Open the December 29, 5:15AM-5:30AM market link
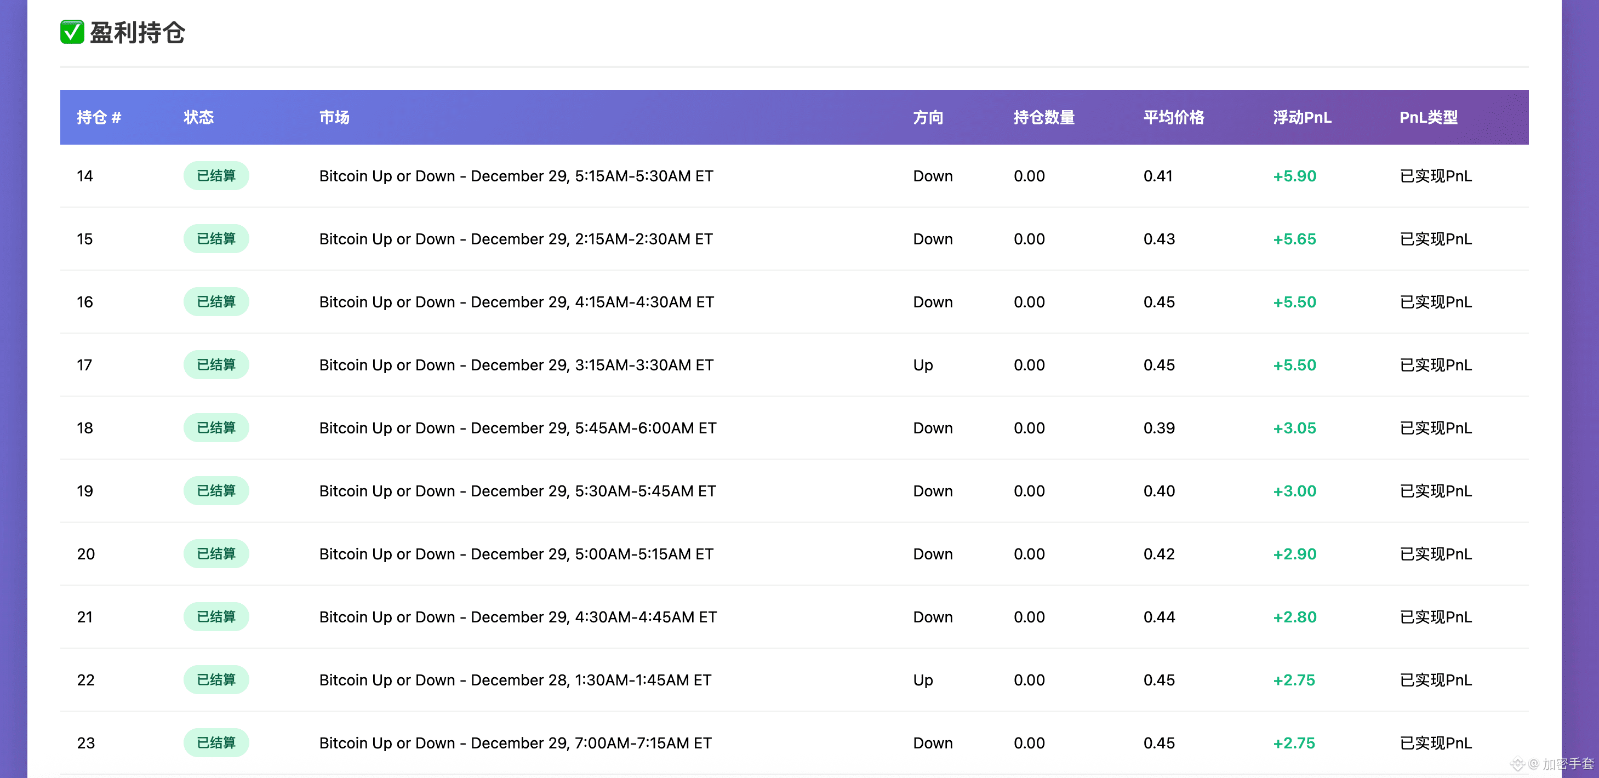Screen dimensions: 1599x778 516,176
